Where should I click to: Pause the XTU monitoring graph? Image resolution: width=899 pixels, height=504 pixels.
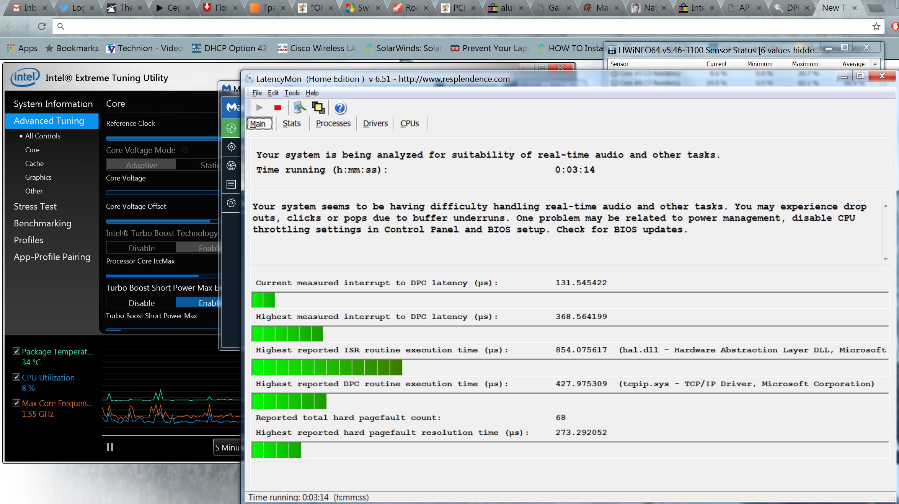(x=110, y=447)
